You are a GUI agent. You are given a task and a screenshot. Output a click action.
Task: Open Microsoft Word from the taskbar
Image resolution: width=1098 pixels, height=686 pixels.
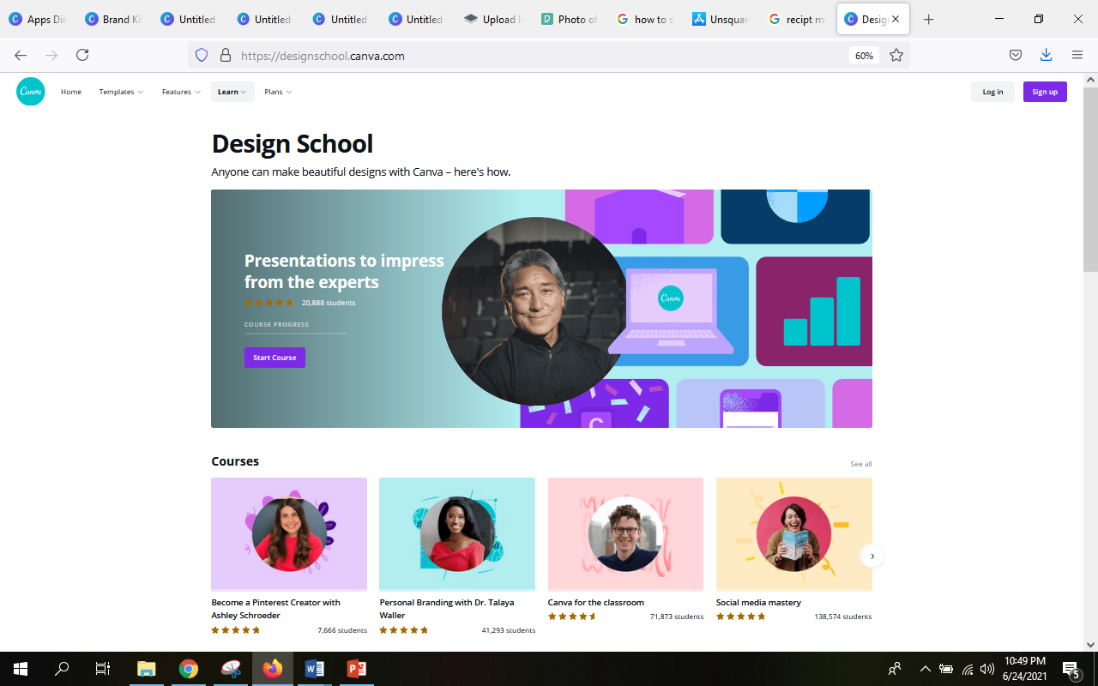315,669
